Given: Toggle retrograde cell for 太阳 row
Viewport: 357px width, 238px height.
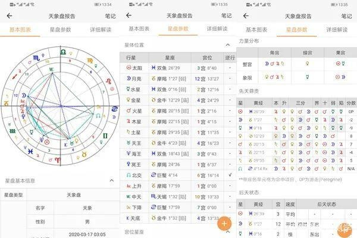Looking at the screenshot, I should click(230, 68).
